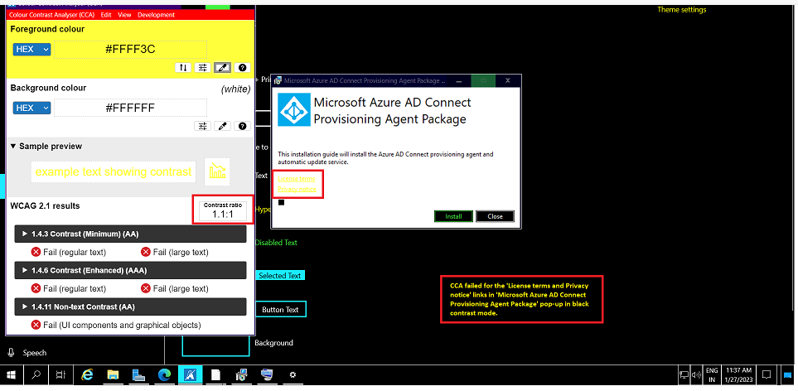
Task: Open the notification center icon
Action: 766,375
